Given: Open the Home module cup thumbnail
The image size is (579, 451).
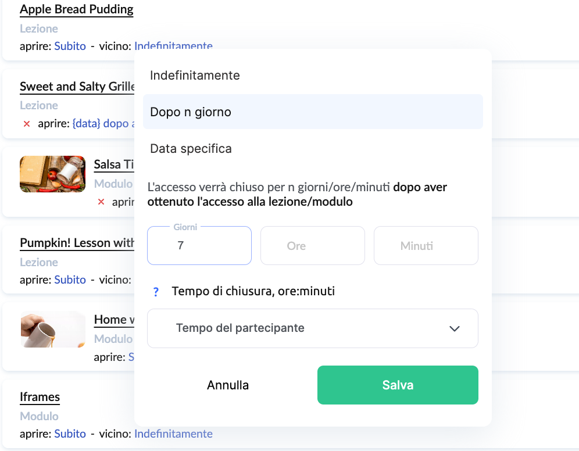Looking at the screenshot, I should coord(53,329).
